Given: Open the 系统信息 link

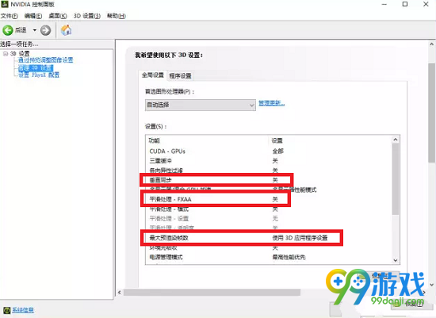Looking at the screenshot, I should click(x=23, y=310).
